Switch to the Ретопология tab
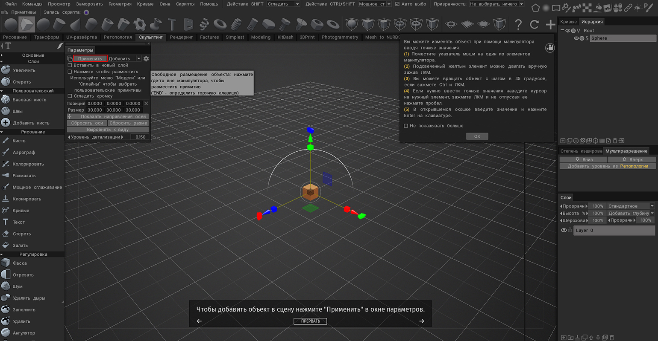Viewport: 658px width, 341px height. 117,37
